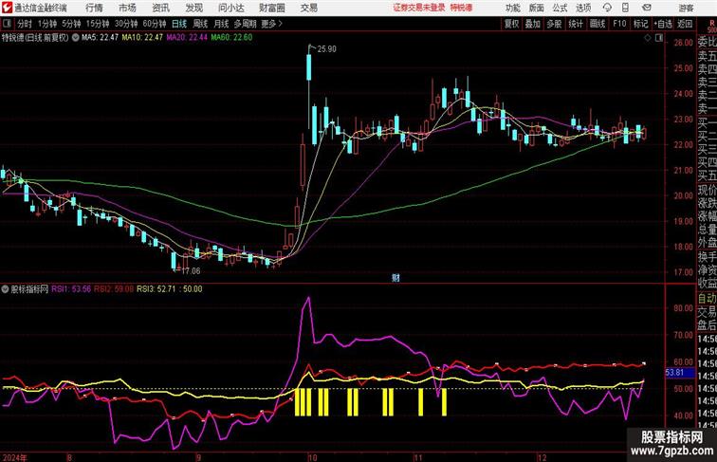Viewport: 717px width, 462px height.
Task: Switch to 30分钟 period tab
Action: coord(126,24)
